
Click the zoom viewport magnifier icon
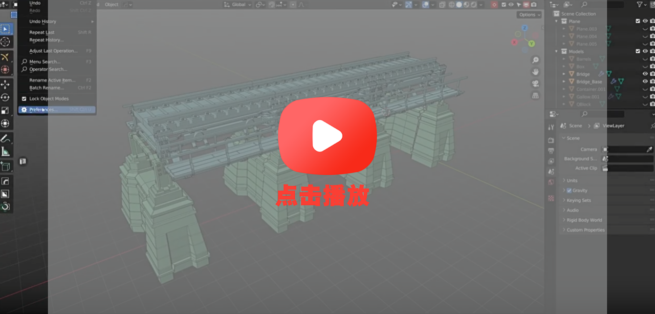[x=536, y=60]
